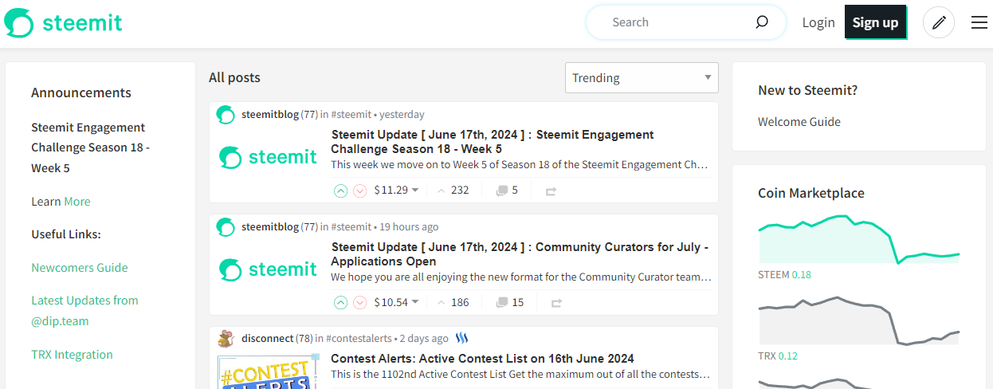Click the Login link
This screenshot has width=993, height=389.
point(818,22)
